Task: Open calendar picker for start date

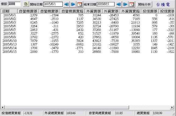Action: coord(80,4)
